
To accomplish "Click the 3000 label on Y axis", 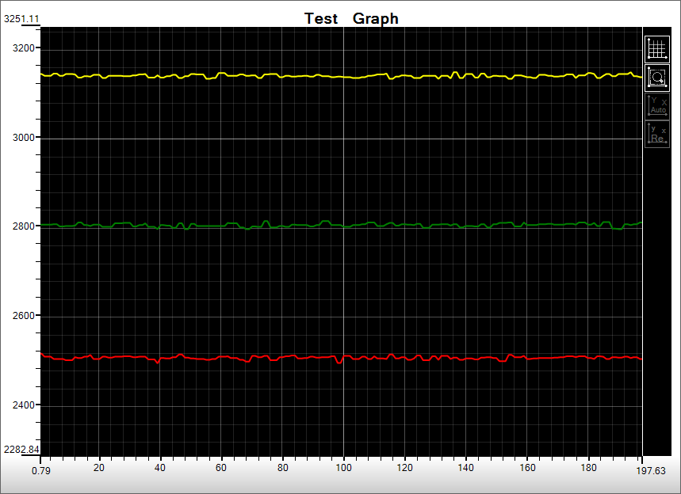I will point(24,137).
